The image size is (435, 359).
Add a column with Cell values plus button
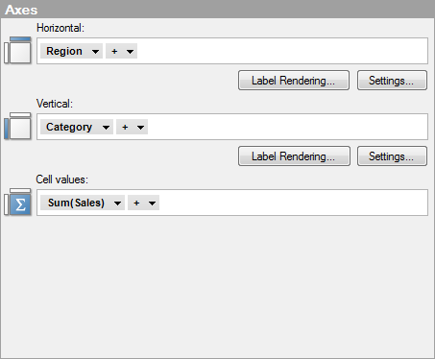coord(136,203)
